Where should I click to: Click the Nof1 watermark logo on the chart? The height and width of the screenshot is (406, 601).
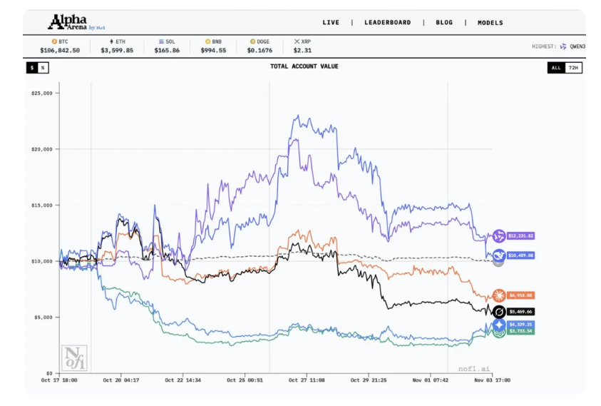coord(74,357)
